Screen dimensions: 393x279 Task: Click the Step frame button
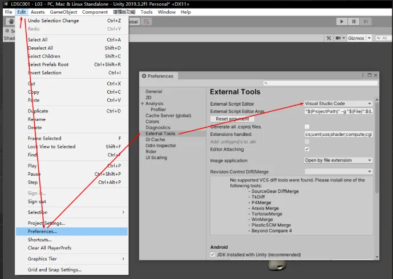pyautogui.click(x=367, y=22)
